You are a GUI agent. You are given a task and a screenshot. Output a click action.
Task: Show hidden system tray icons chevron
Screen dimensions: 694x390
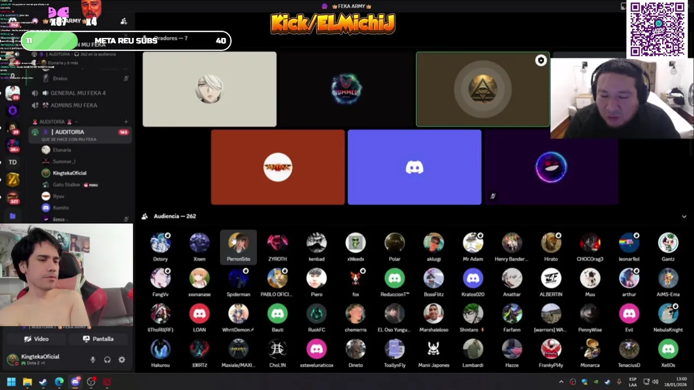point(561,382)
